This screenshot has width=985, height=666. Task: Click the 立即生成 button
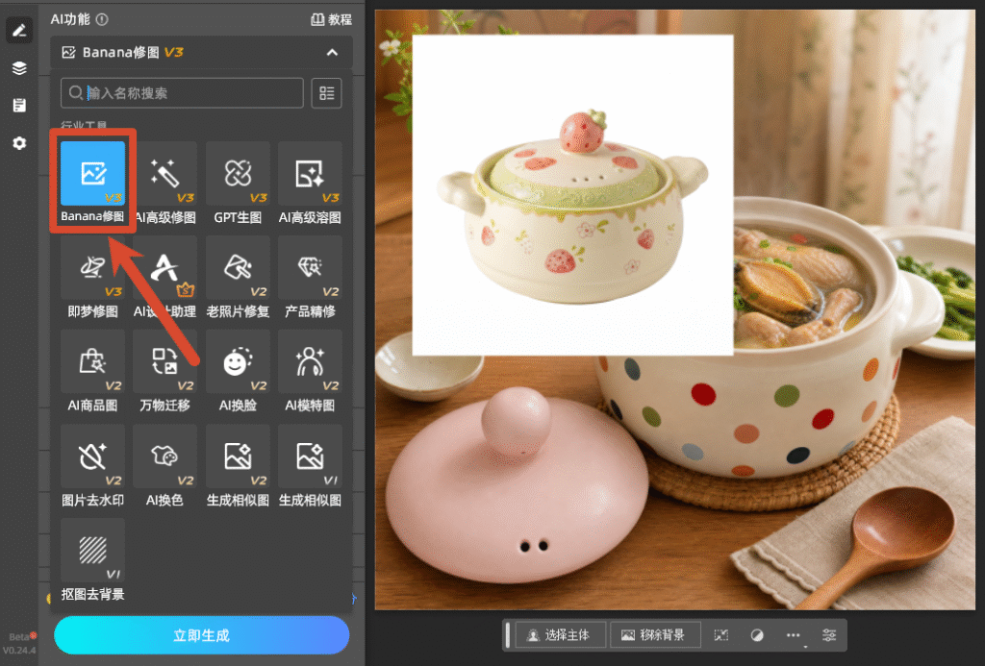pos(202,635)
